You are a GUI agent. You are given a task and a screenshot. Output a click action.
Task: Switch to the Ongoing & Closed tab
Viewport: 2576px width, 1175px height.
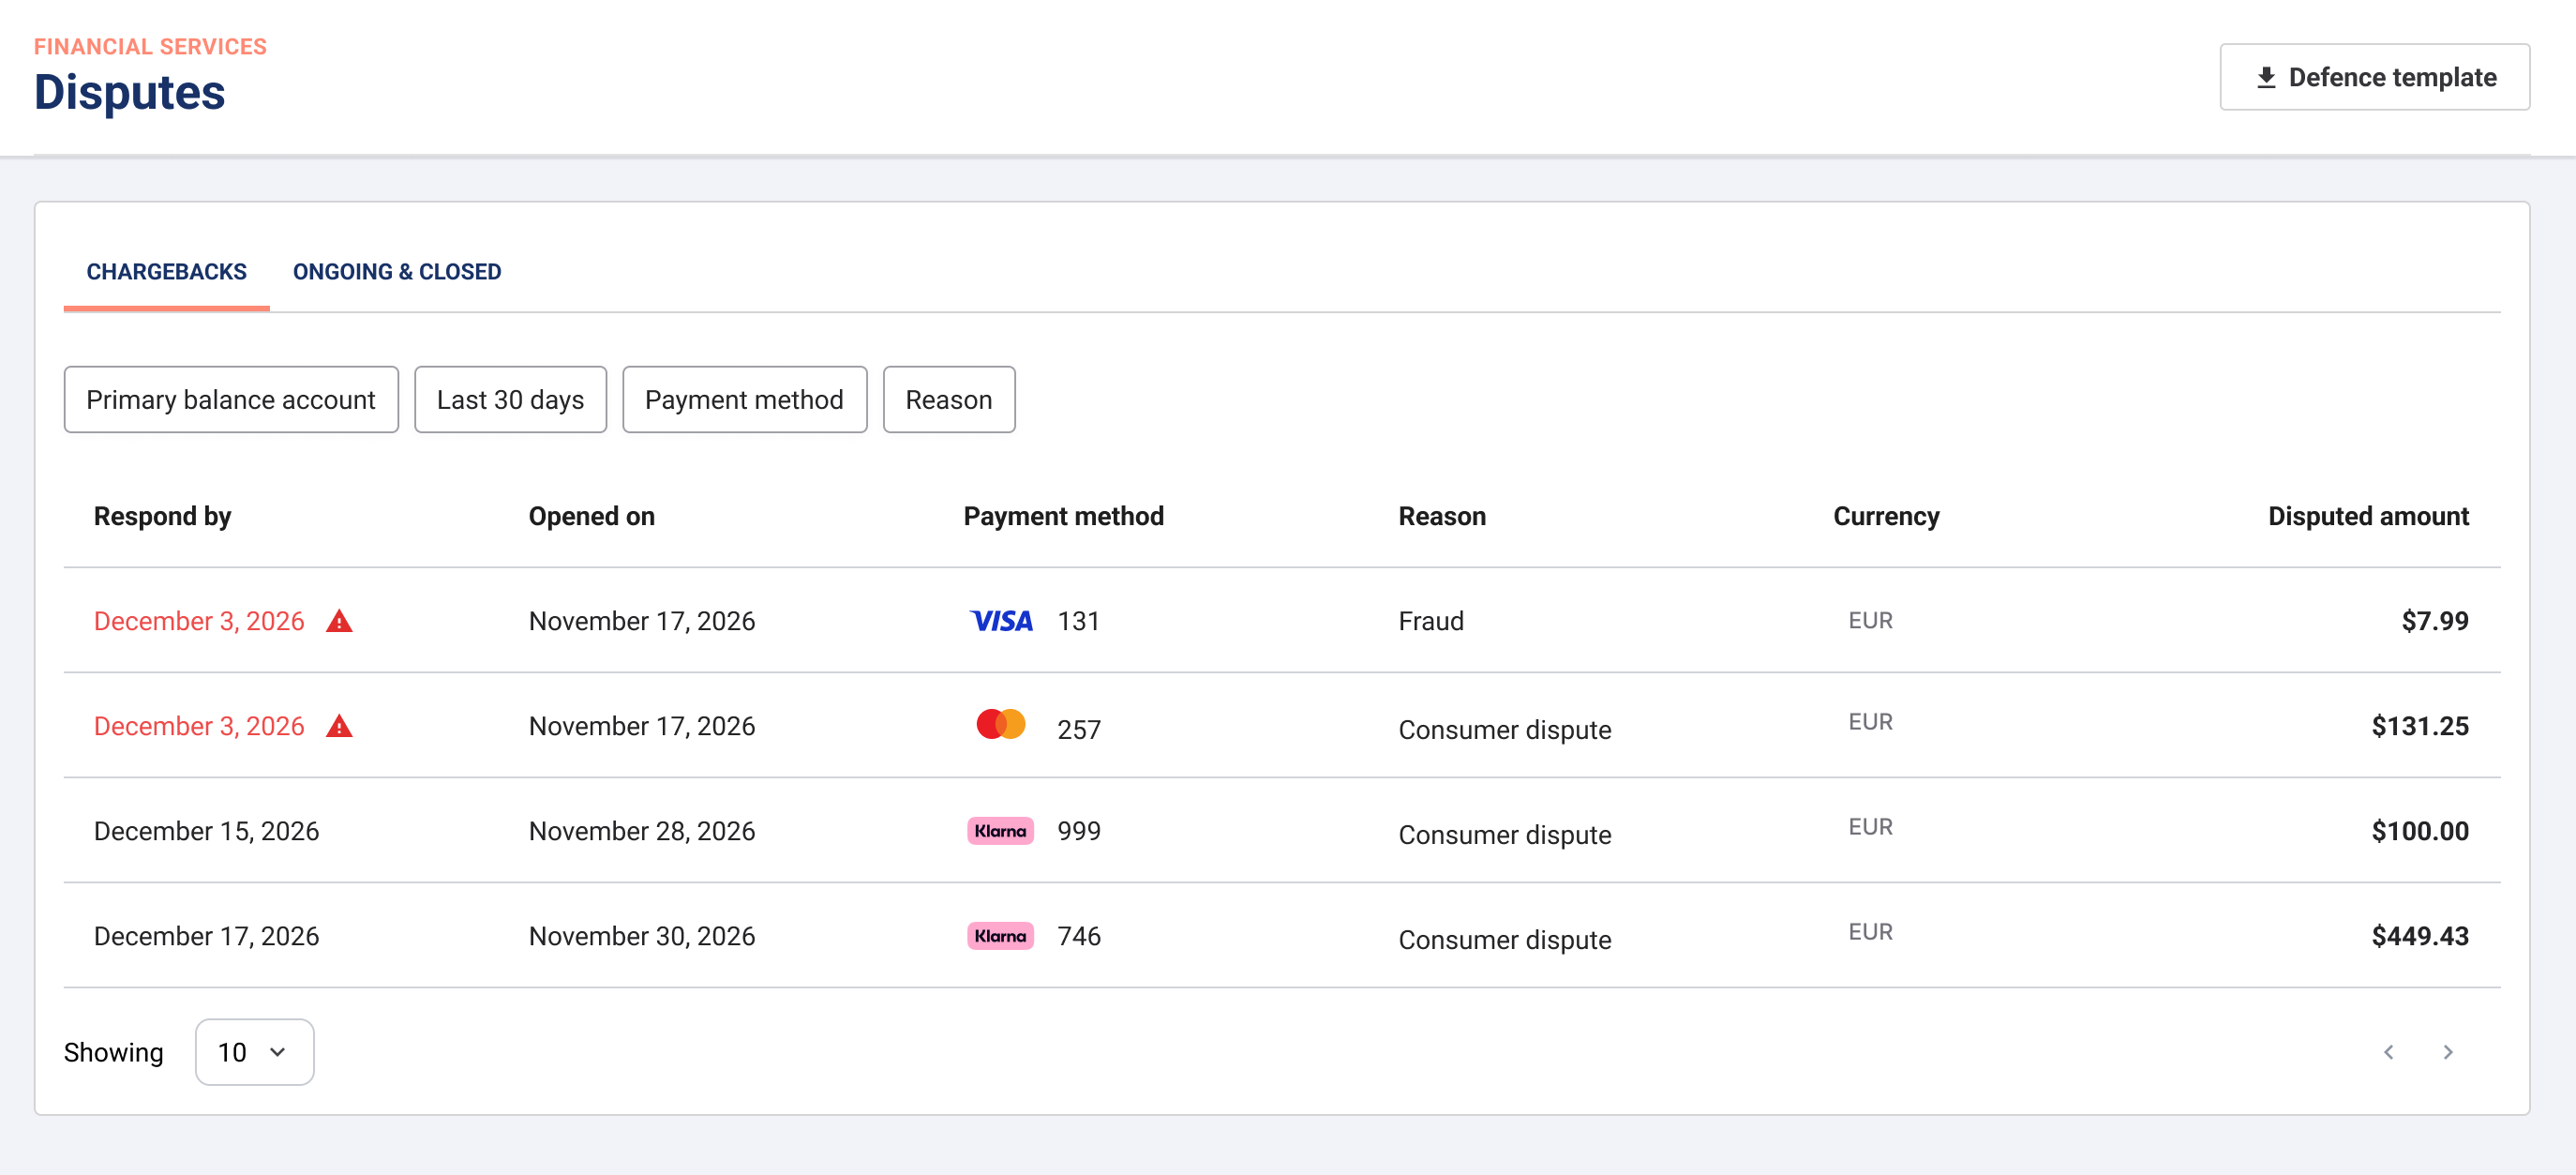point(397,272)
